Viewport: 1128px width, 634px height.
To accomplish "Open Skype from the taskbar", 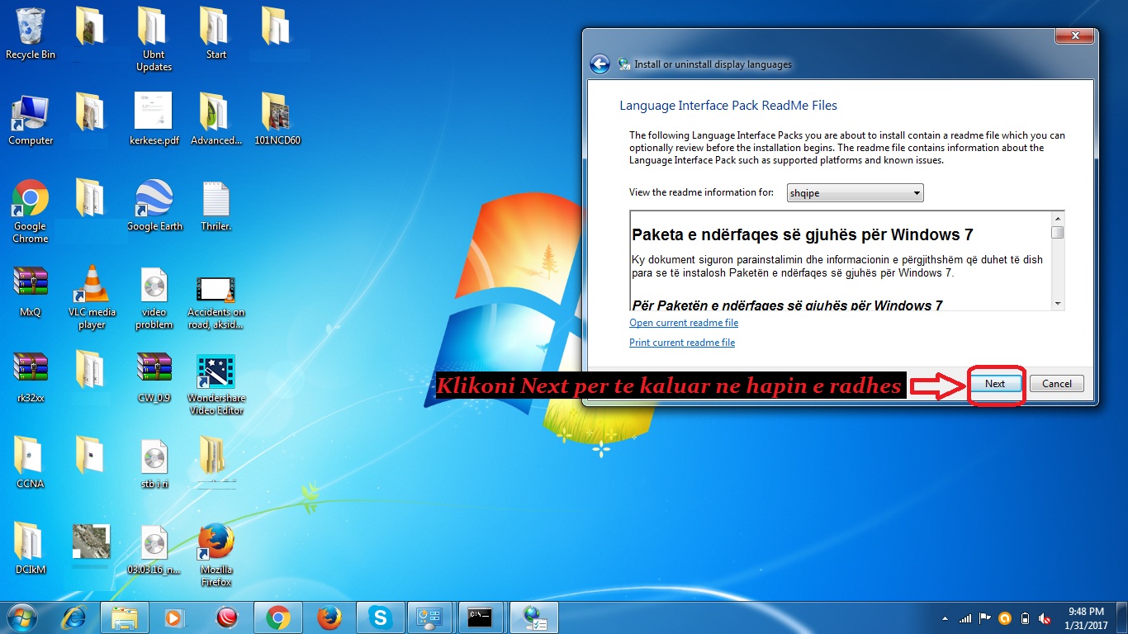I will point(380,617).
